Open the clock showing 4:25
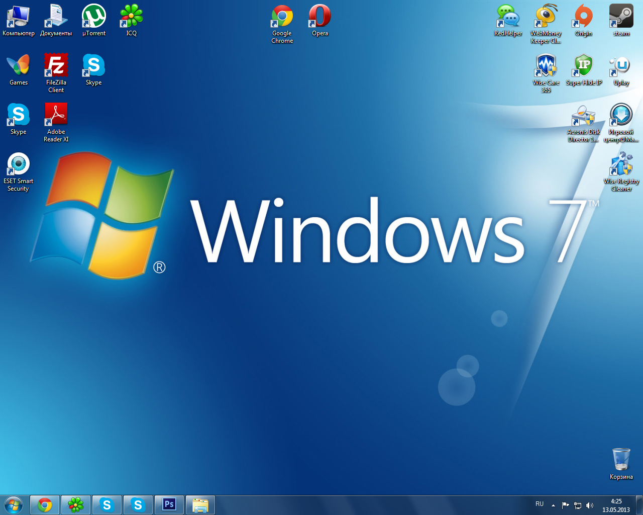Screen dimensions: 643x515 [x=616, y=505]
